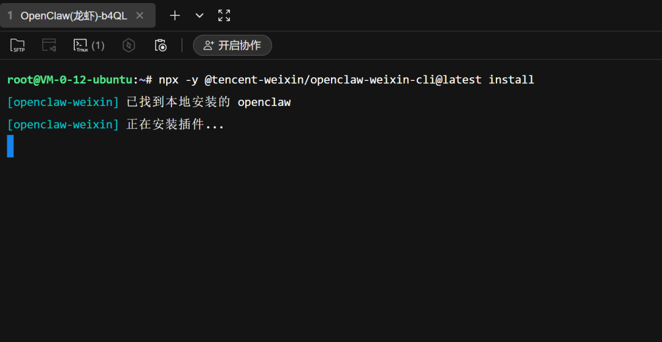Click the @tencent-weixin/openclaw-weixin-cli@latest package name
Image resolution: width=662 pixels, height=342 pixels.
(343, 80)
